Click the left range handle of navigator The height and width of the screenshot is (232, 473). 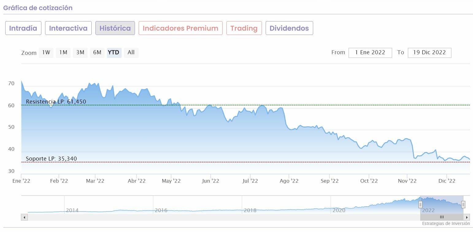[420, 204]
